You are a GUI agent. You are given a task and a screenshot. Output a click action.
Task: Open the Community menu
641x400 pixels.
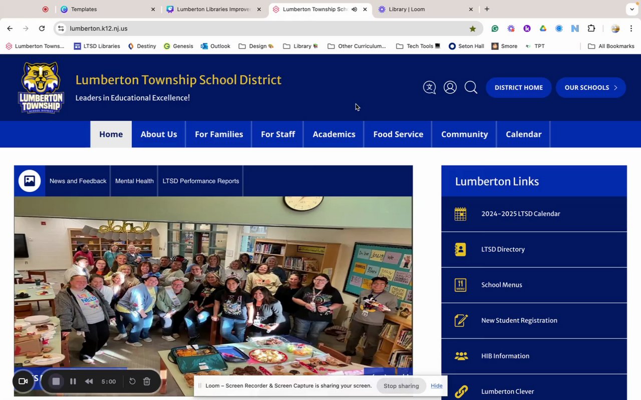tap(464, 134)
